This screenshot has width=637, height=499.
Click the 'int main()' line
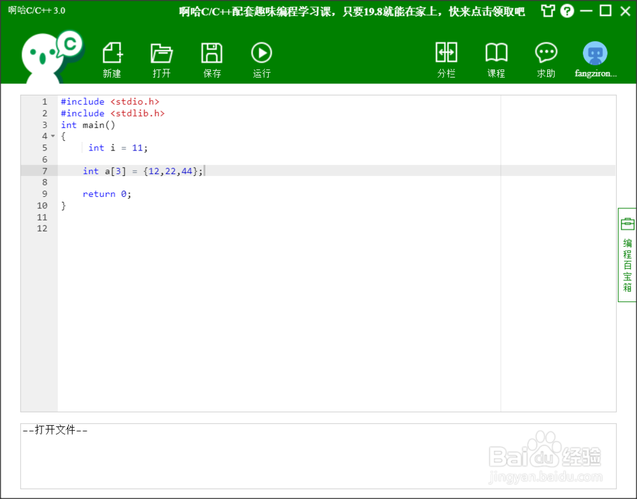click(88, 125)
